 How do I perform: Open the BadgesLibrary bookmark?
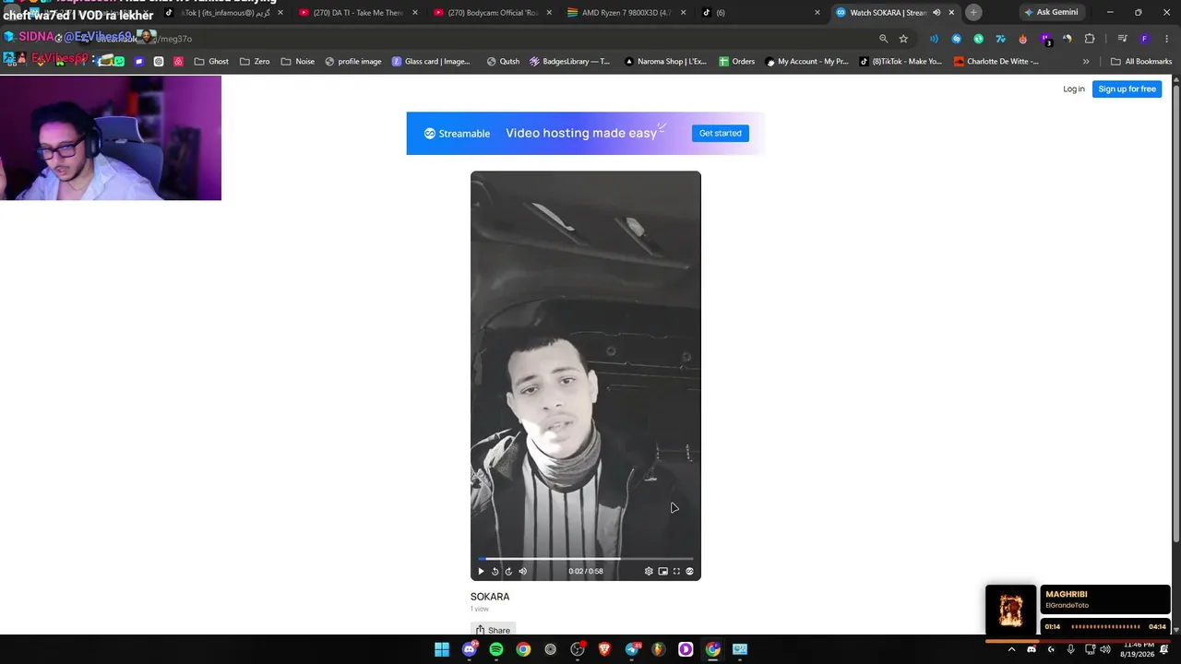(569, 62)
